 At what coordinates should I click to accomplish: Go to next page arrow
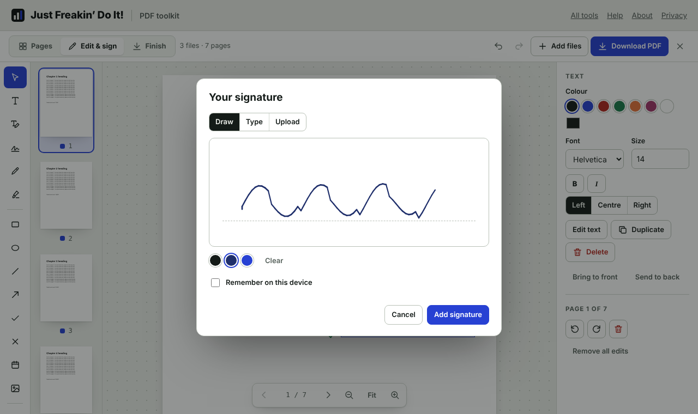point(328,395)
